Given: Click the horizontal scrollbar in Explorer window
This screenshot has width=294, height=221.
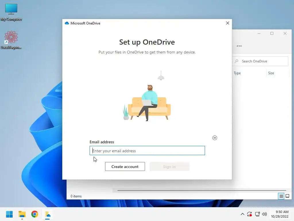Looking at the screenshot, I should [x=202, y=190].
